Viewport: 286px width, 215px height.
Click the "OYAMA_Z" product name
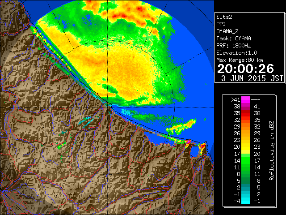pos(227,31)
